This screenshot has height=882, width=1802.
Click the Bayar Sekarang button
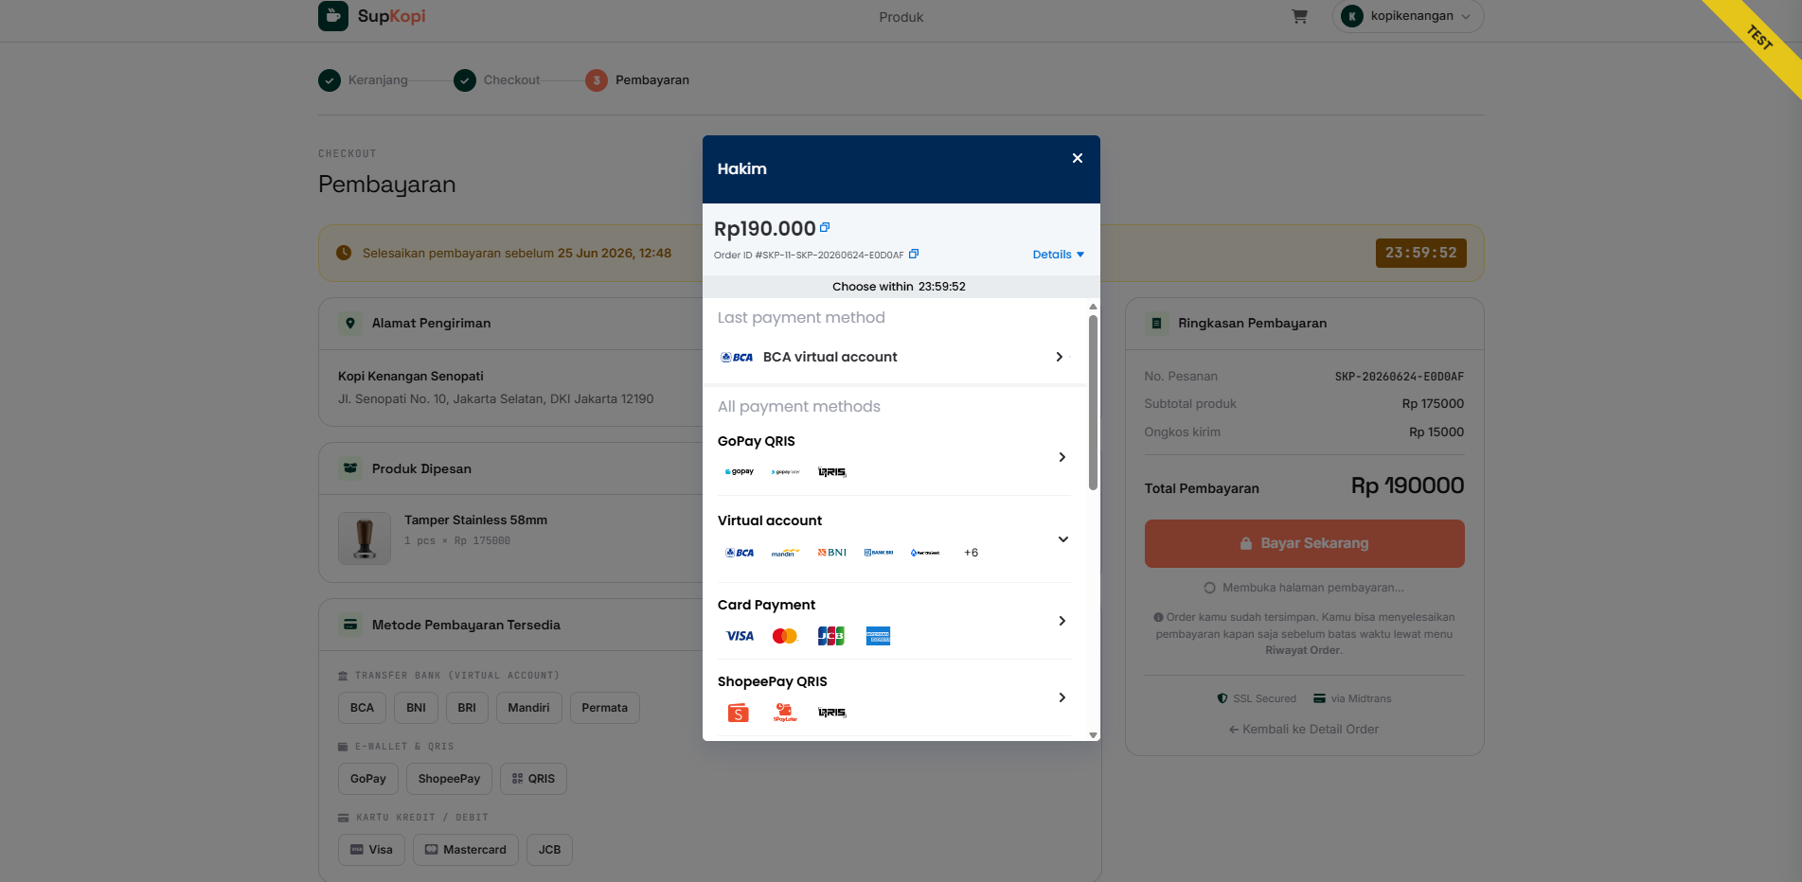coord(1304,543)
